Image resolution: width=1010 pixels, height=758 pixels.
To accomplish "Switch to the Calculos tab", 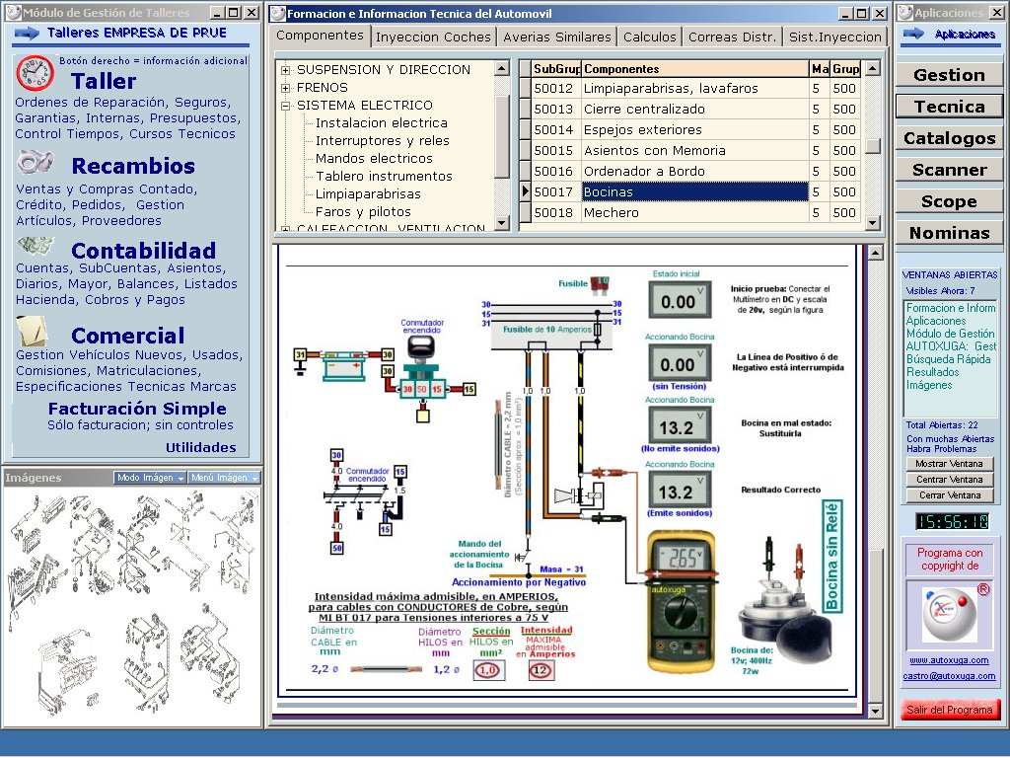I will pos(649,38).
